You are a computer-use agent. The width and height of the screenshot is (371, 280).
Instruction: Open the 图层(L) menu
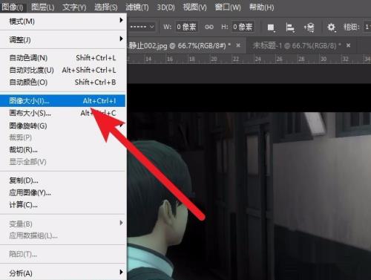pyautogui.click(x=43, y=7)
